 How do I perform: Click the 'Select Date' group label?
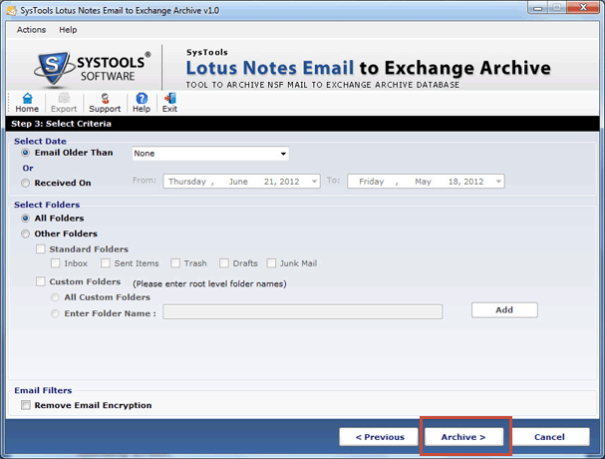pyautogui.click(x=40, y=141)
